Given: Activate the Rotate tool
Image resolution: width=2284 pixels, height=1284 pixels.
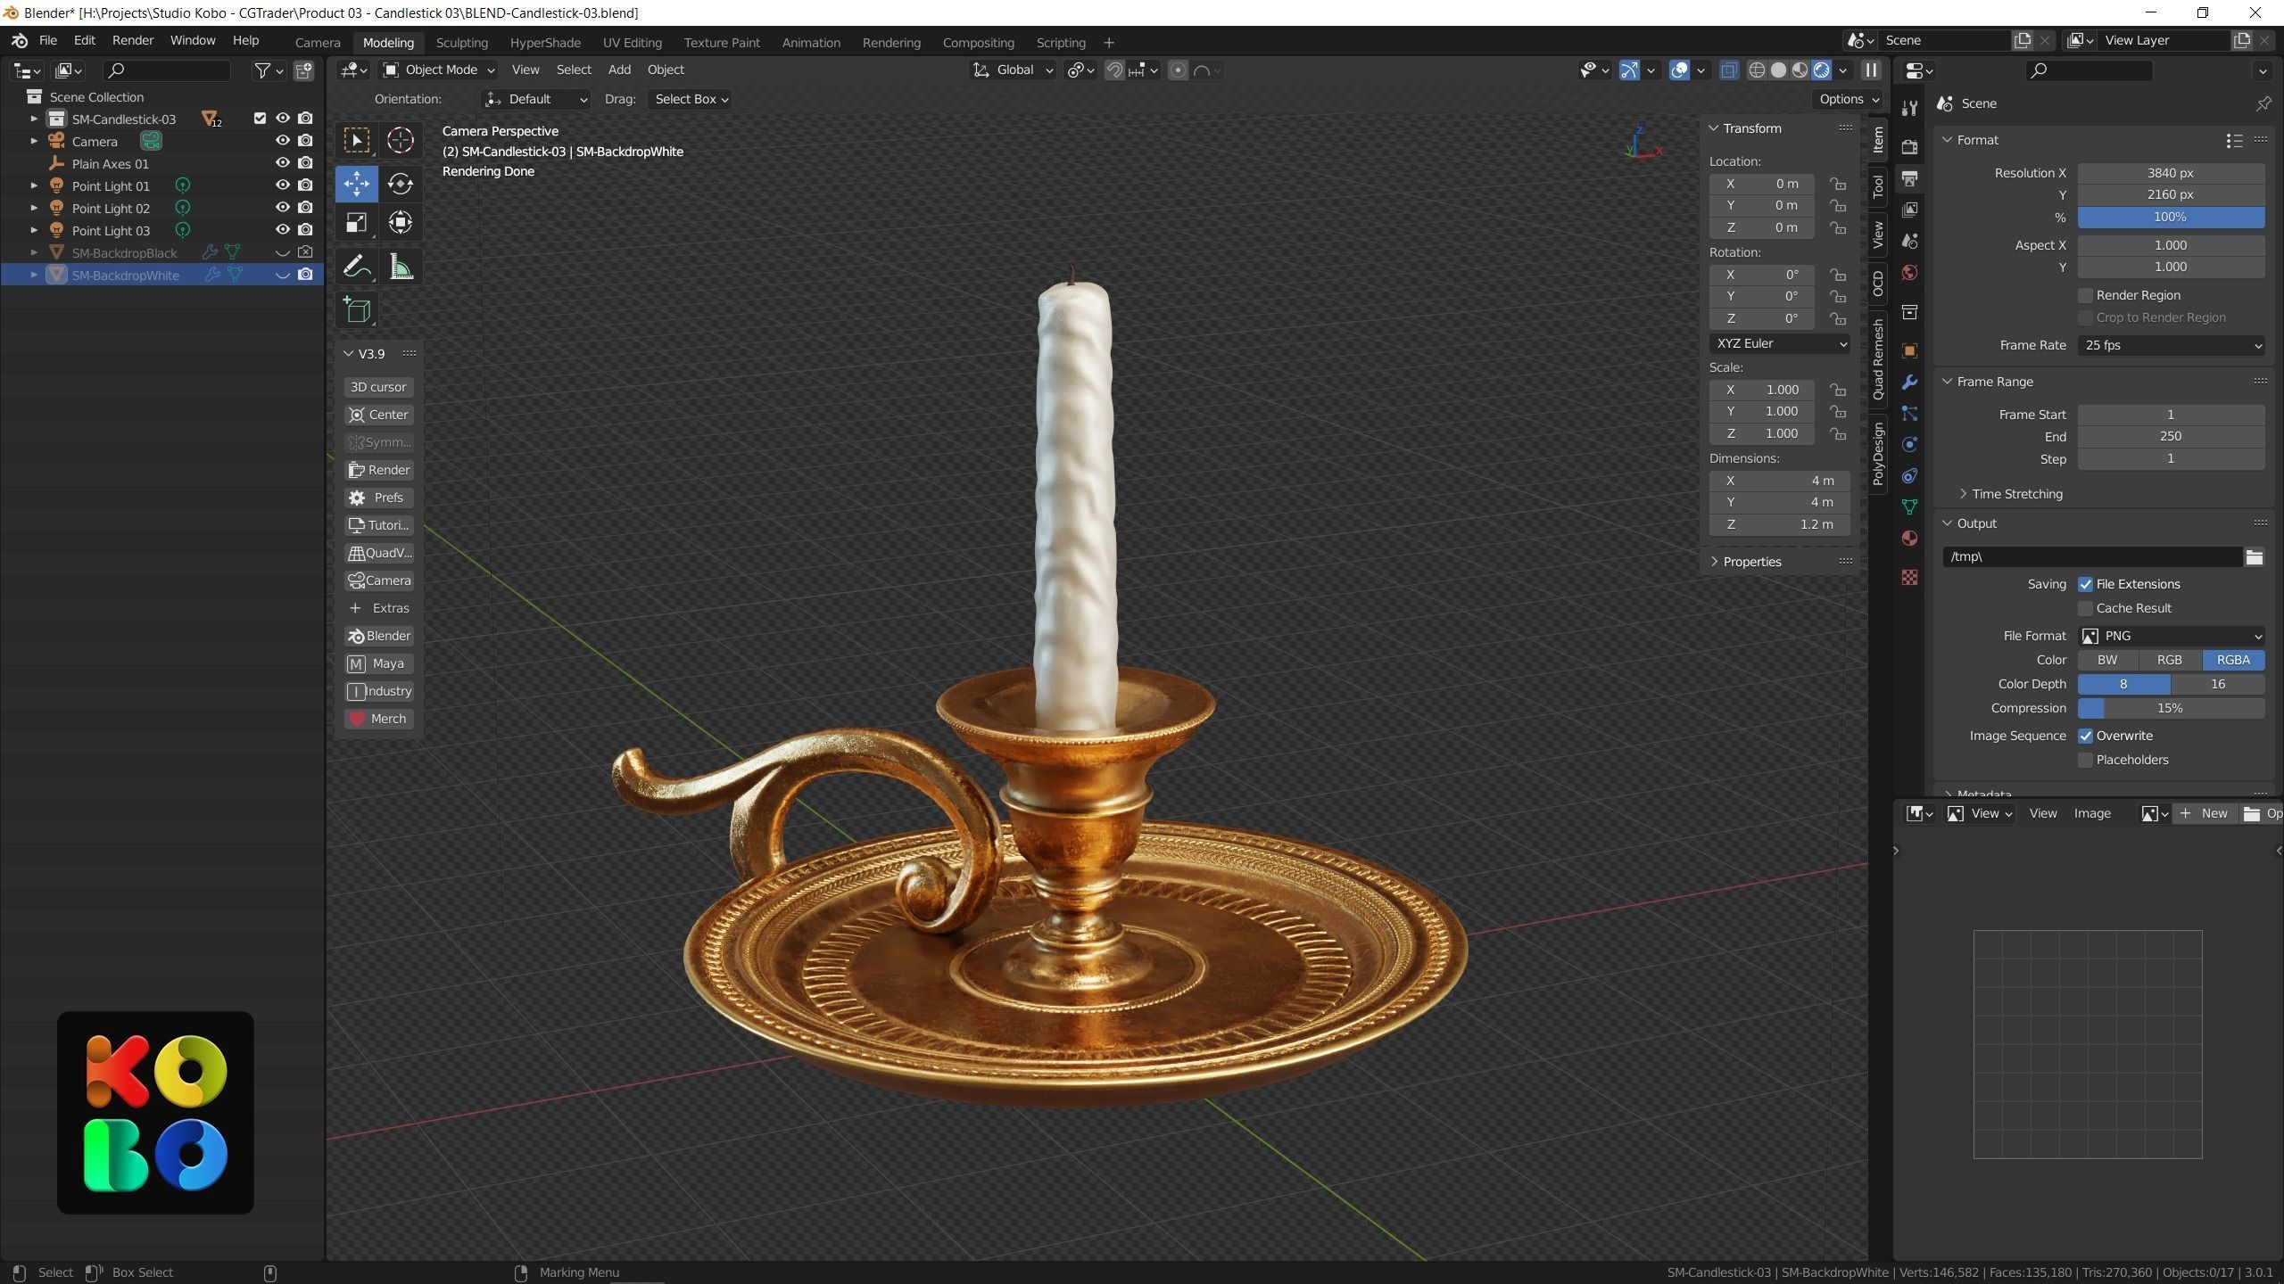Looking at the screenshot, I should click(x=400, y=184).
